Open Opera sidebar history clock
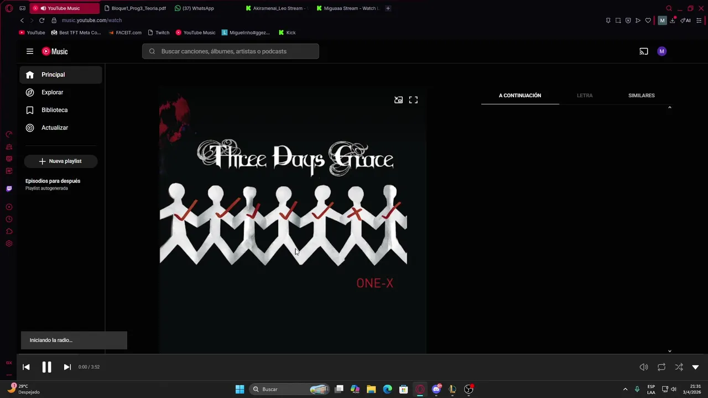708x398 pixels. click(x=9, y=219)
